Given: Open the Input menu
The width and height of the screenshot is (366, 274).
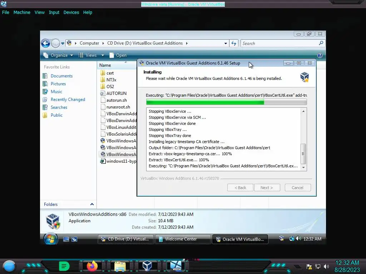Looking at the screenshot, I should pyautogui.click(x=54, y=12).
